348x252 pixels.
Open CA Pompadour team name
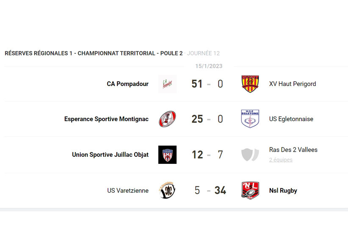pyautogui.click(x=127, y=84)
